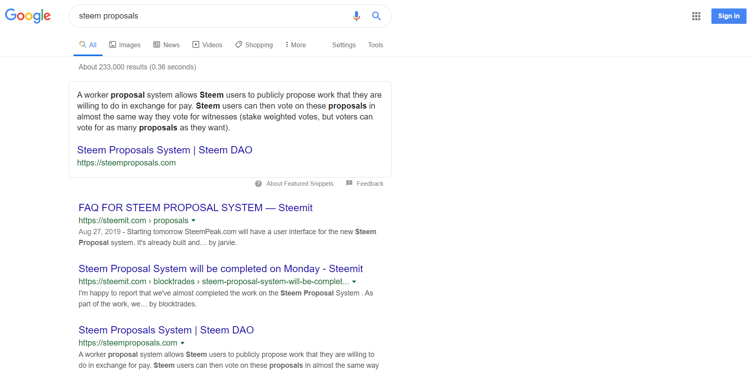The image size is (753, 371).
Task: Expand dropdown arrow next to blocktrades result URL
Action: 354,282
